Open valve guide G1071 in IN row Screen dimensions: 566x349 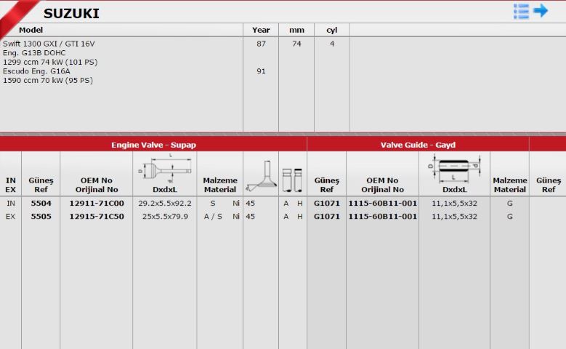tap(327, 203)
